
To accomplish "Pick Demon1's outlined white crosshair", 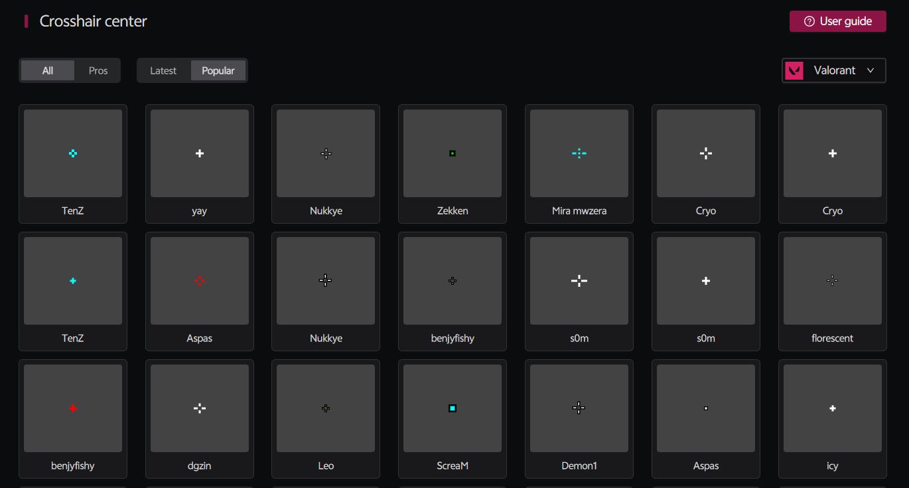I will 579,408.
